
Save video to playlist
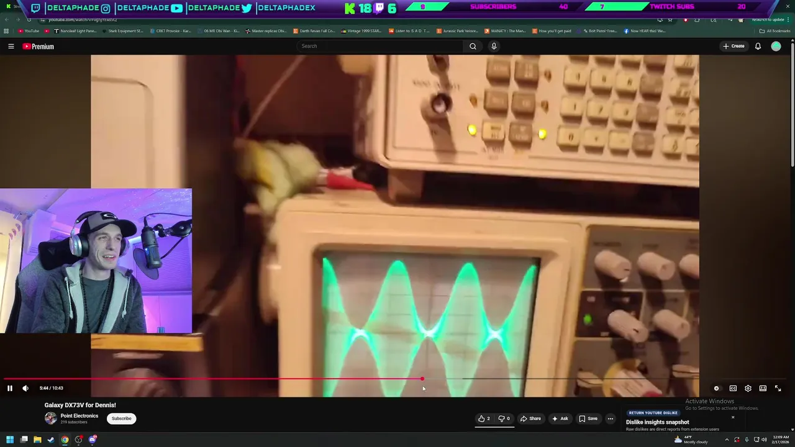[588, 418]
